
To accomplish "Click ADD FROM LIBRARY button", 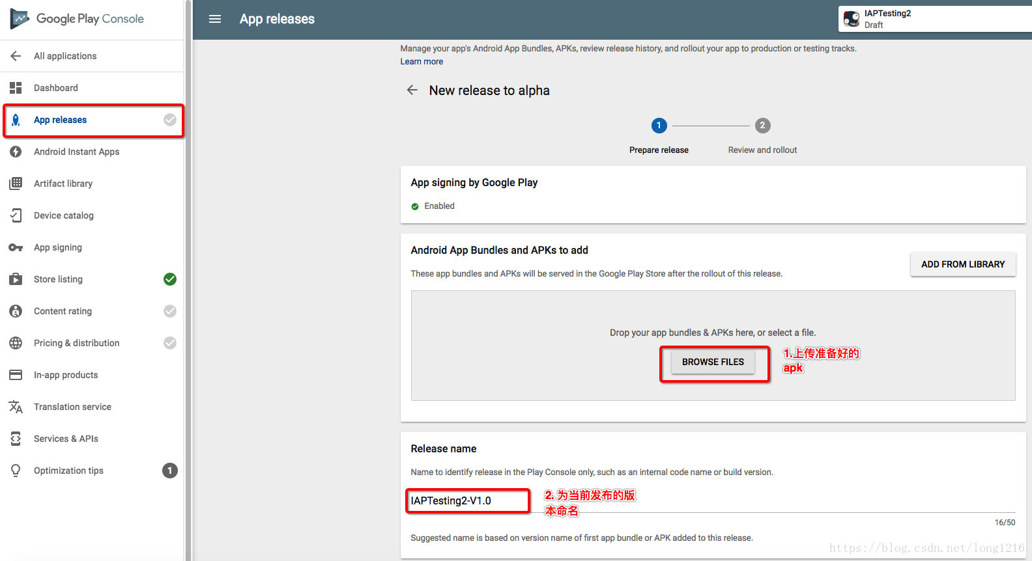I will click(x=963, y=264).
